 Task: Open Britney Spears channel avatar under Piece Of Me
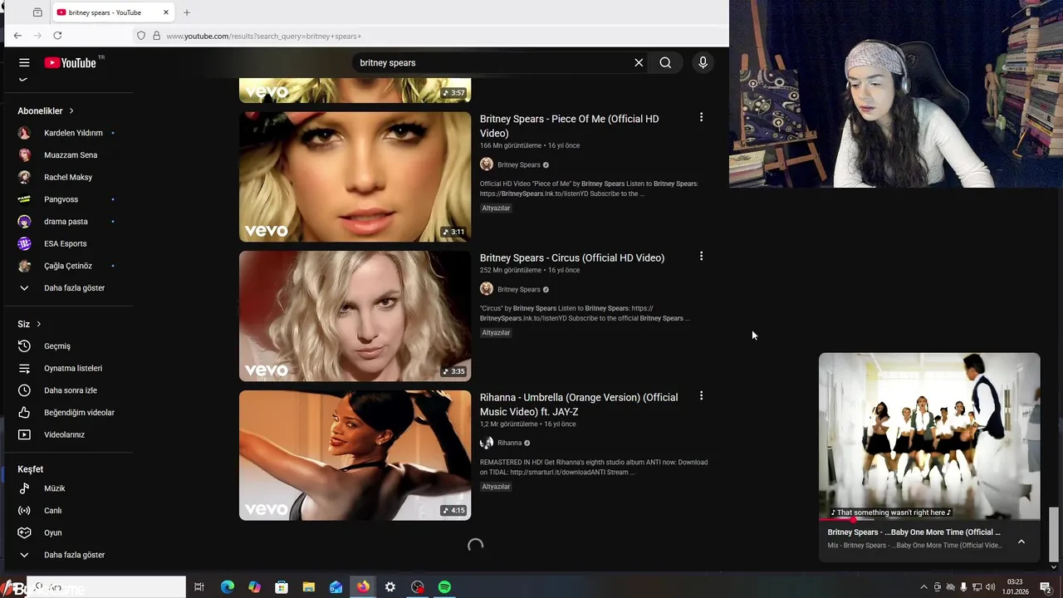click(487, 164)
